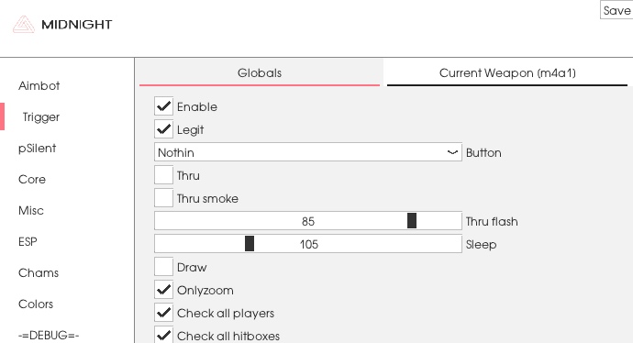This screenshot has width=633, height=343.
Task: Click the Sleep slider handle
Action: tap(250, 244)
